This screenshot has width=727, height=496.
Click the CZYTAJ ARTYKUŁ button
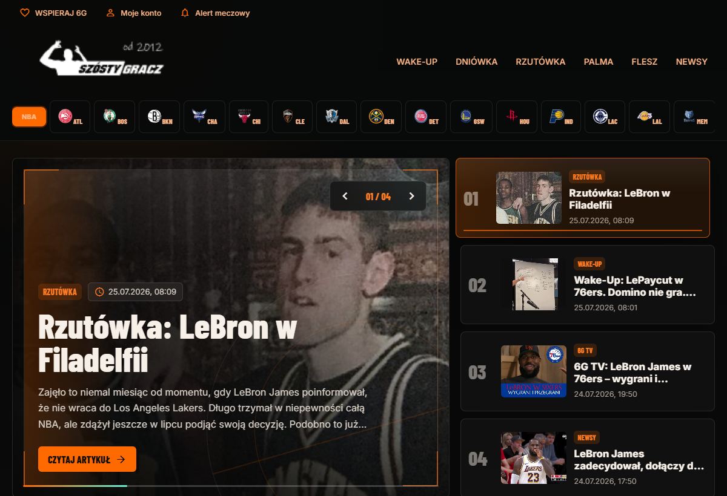click(x=87, y=459)
